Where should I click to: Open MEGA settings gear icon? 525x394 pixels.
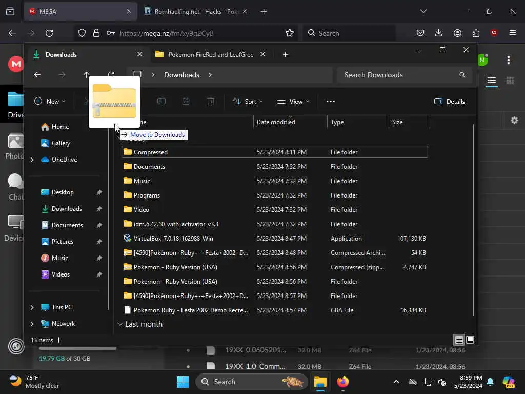tap(514, 120)
